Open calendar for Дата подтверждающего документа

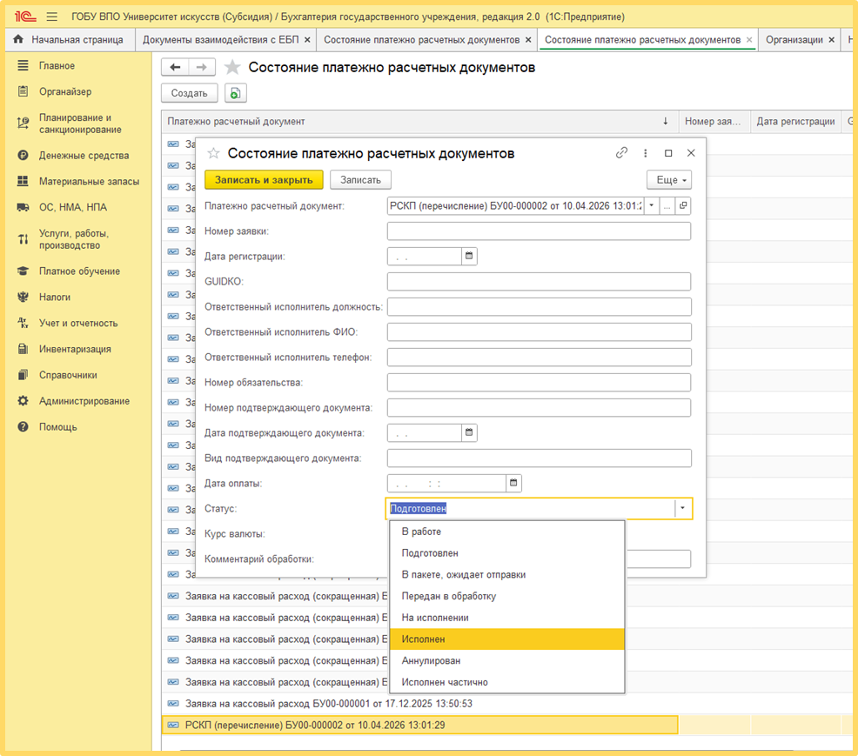coord(469,432)
